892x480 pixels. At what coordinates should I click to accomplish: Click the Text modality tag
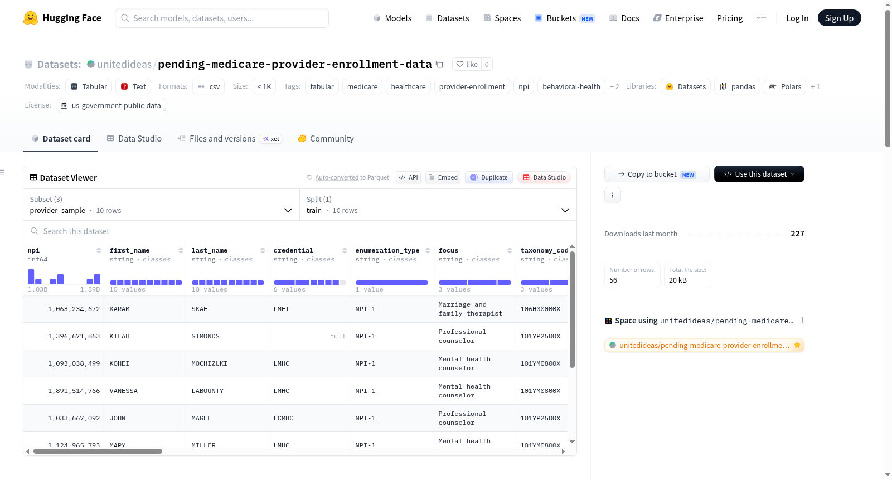(133, 86)
